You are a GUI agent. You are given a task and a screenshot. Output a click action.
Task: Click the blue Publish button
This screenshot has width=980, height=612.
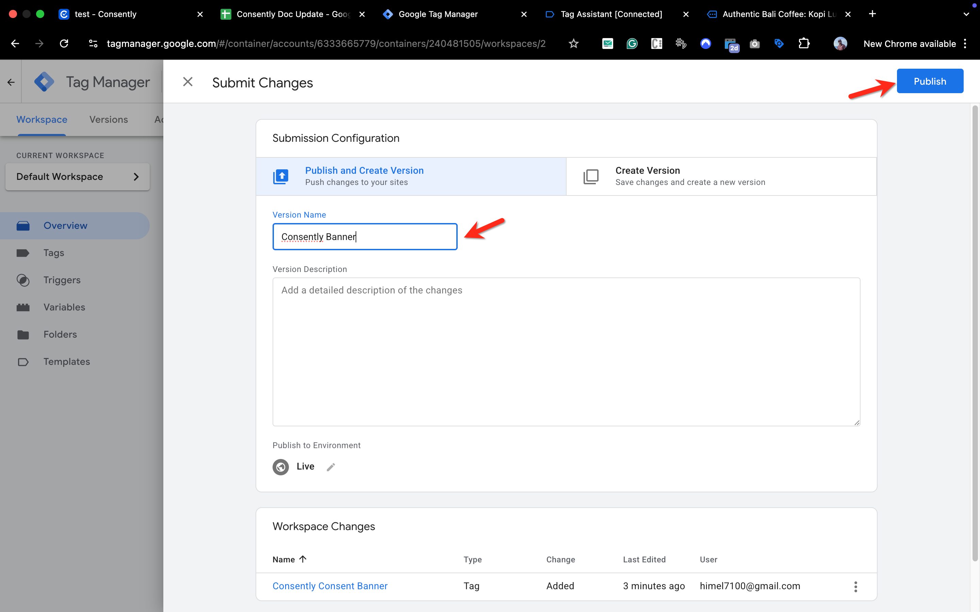pyautogui.click(x=930, y=81)
